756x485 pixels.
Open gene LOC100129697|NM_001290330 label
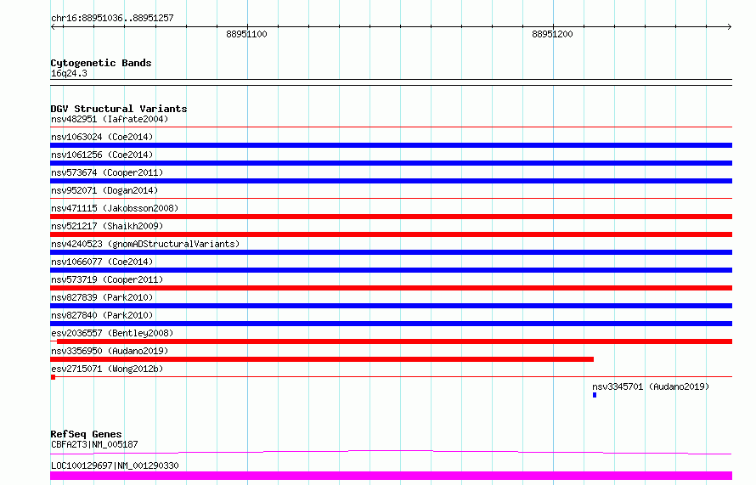point(115,465)
